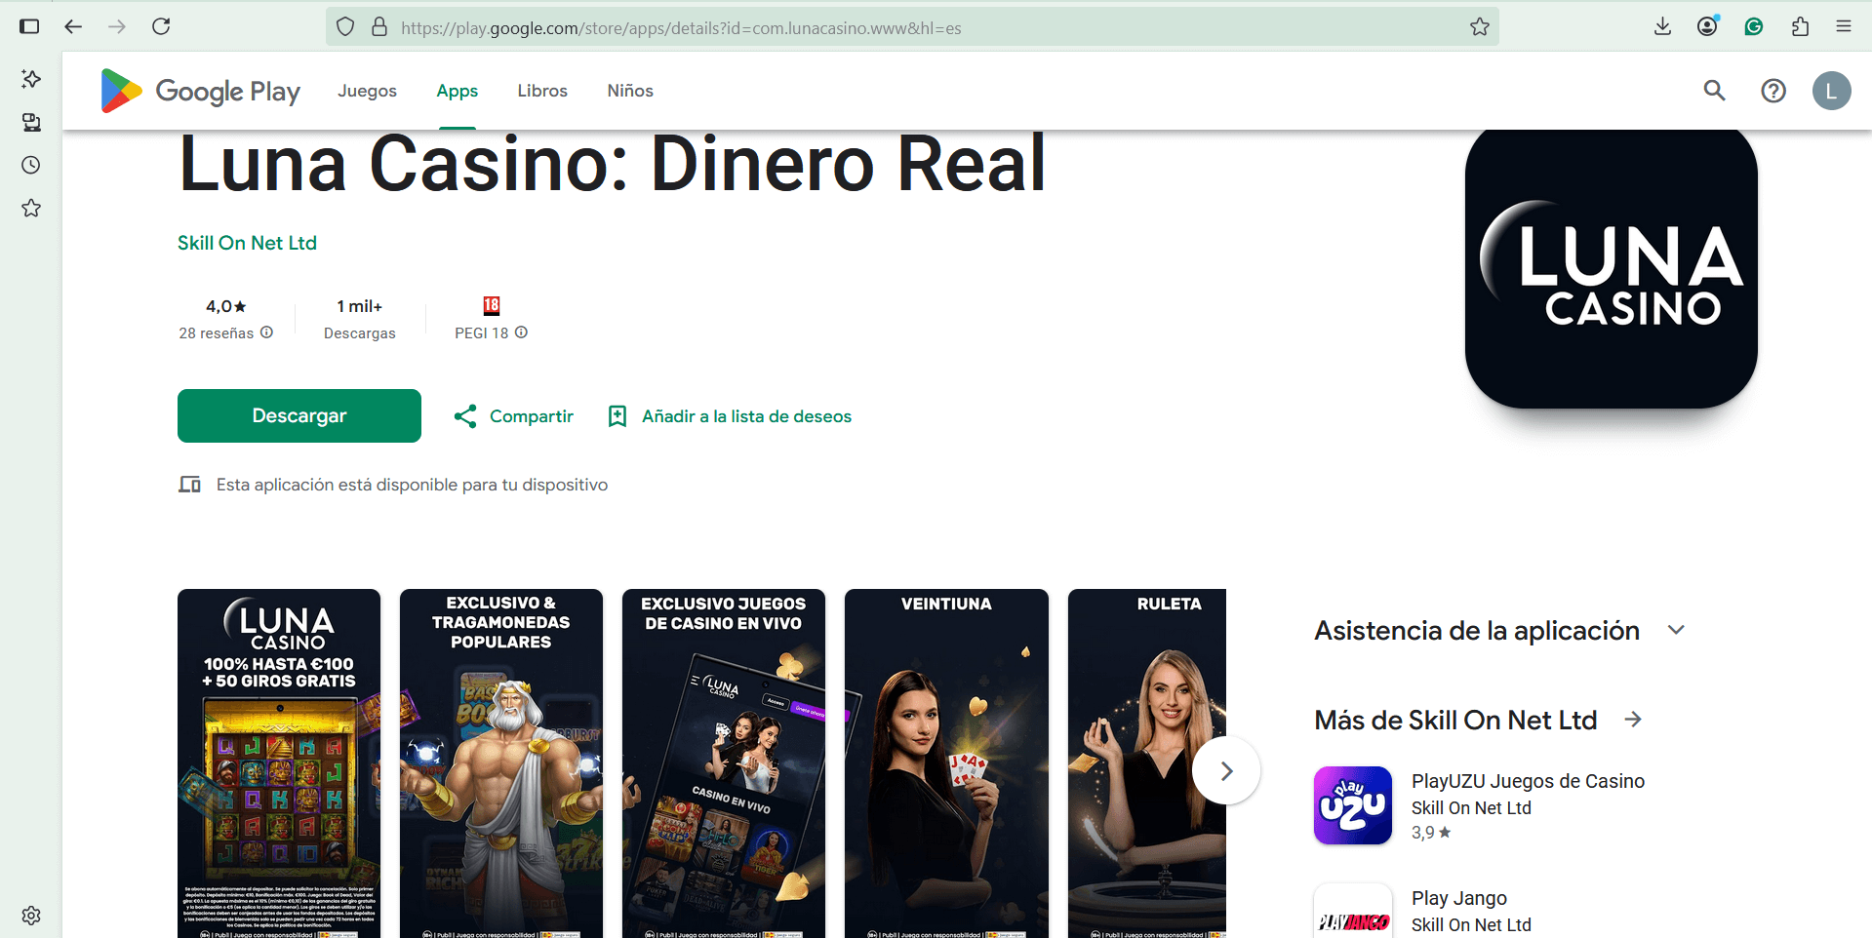This screenshot has height=938, width=1872.
Task: Open Google Play search
Action: (1714, 91)
